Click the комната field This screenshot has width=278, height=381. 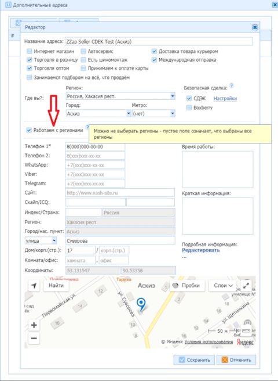(81, 260)
